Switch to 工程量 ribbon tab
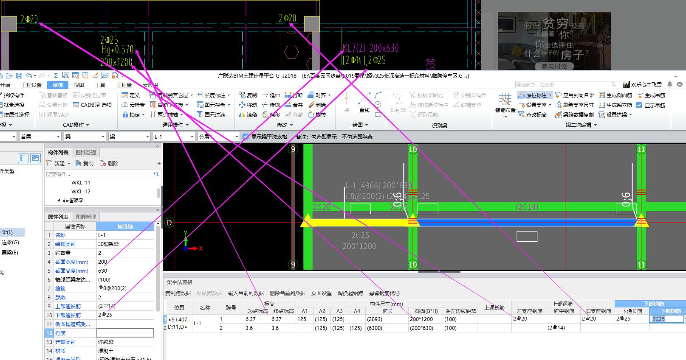This screenshot has height=360, width=686. [x=124, y=85]
